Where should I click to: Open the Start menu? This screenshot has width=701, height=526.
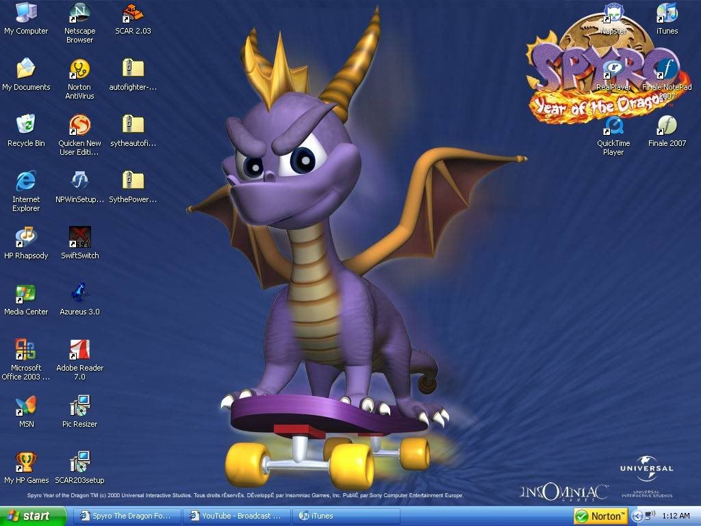pos(33,516)
